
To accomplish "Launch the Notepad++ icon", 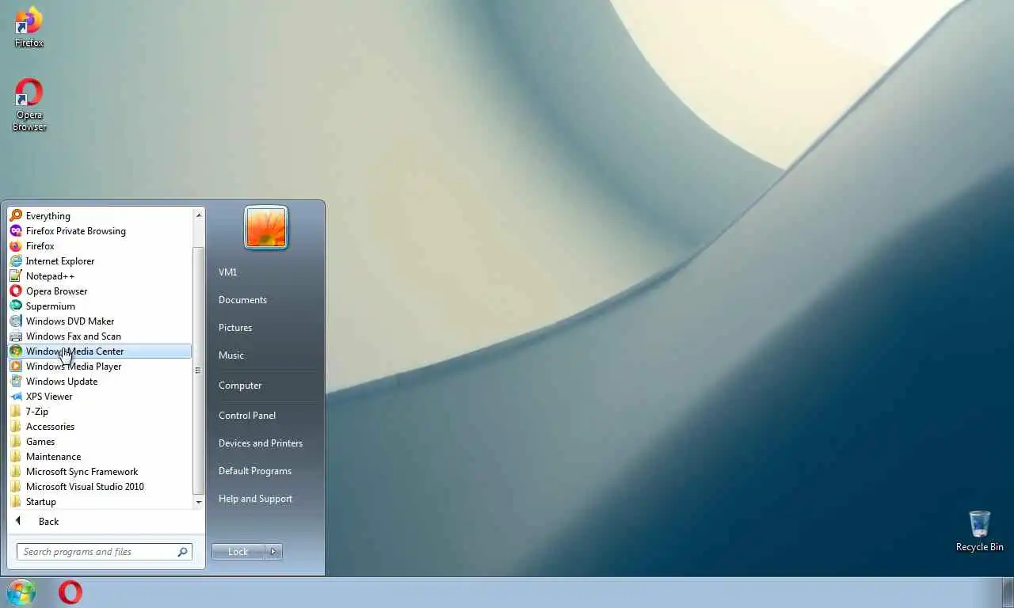I will [x=16, y=275].
